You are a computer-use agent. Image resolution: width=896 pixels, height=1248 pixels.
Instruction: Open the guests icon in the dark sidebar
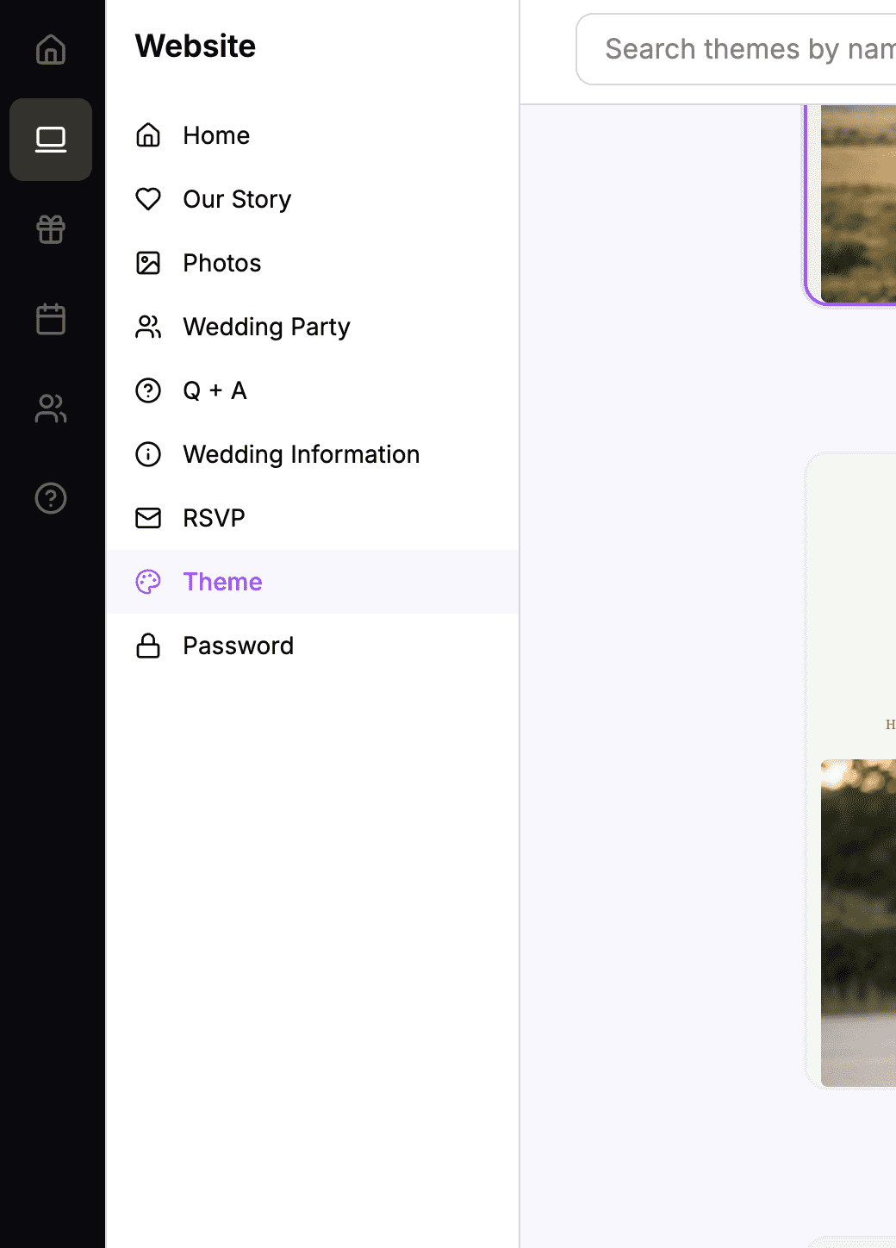[x=50, y=409]
